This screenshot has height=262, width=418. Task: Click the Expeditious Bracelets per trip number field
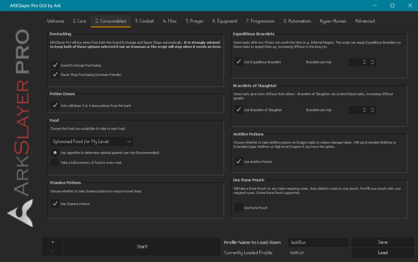359,62
